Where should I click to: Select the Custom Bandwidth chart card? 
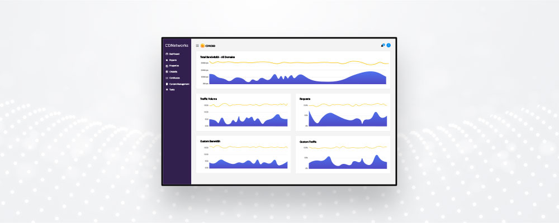tap(244, 154)
